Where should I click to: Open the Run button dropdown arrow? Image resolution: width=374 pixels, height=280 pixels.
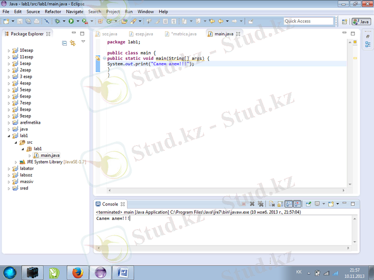pos(78,21)
